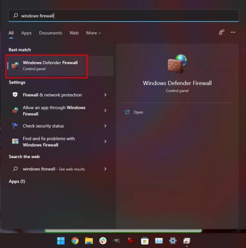Open the performance monitor graph app on taskbar
246x248 pixels.
pyautogui.click(x=159, y=241)
